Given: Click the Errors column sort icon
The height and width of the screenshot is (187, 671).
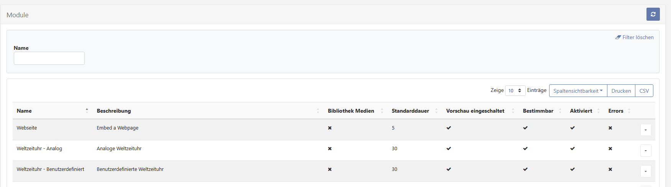Looking at the screenshot, I should coord(629,111).
